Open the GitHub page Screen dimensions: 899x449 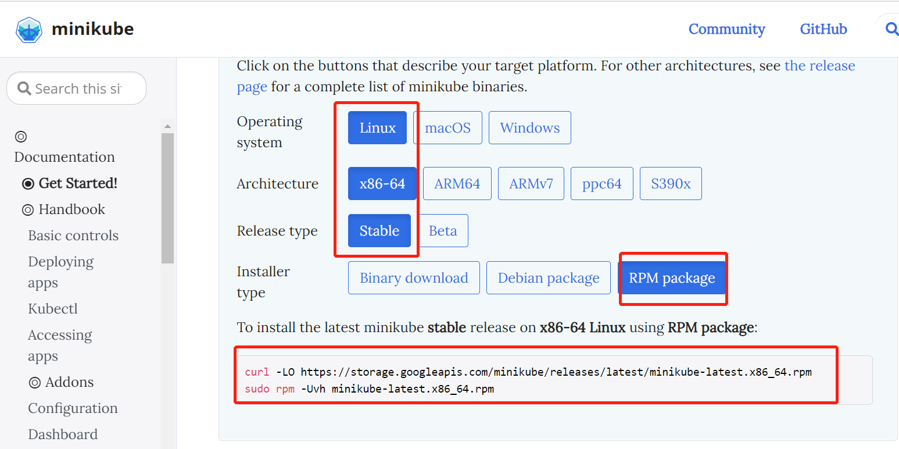[x=823, y=28]
